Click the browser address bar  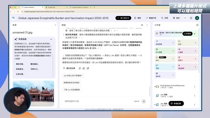click(x=94, y=12)
